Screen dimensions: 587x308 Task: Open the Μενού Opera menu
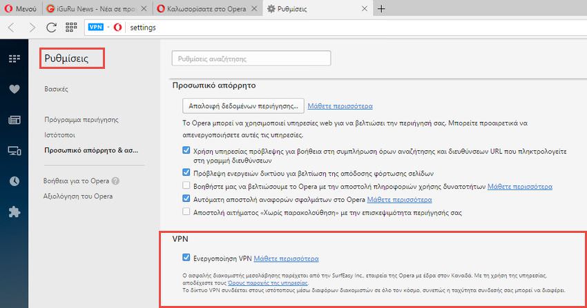tap(21, 9)
